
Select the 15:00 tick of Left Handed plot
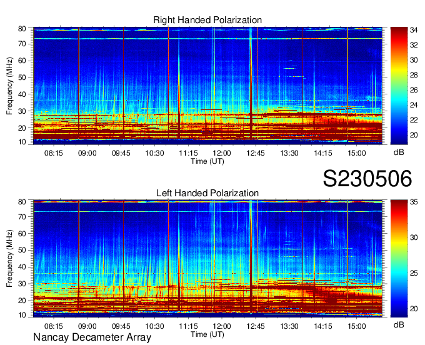click(x=357, y=326)
